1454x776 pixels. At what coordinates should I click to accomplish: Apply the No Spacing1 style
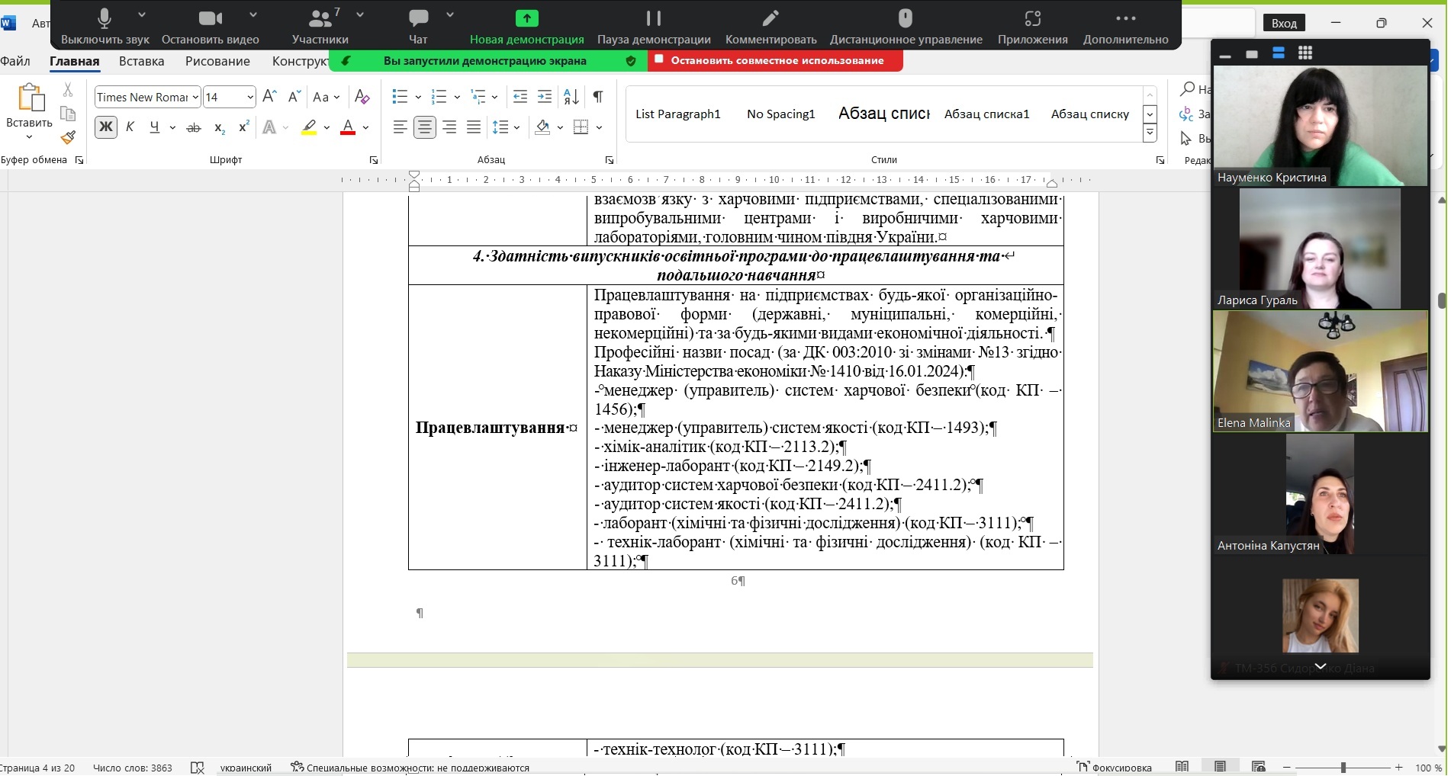point(781,114)
